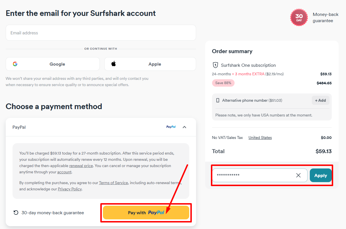Open the renewal price link
The width and height of the screenshot is (346, 229).
pos(81,166)
